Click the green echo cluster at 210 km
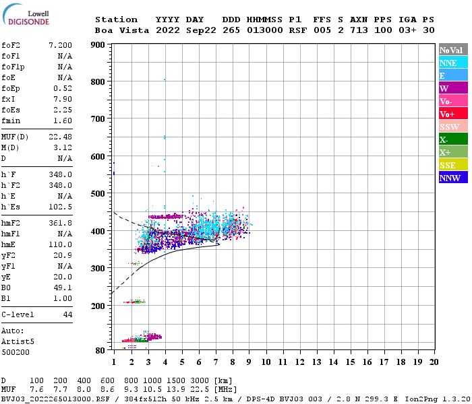This screenshot has width=472, height=404. click(x=135, y=301)
